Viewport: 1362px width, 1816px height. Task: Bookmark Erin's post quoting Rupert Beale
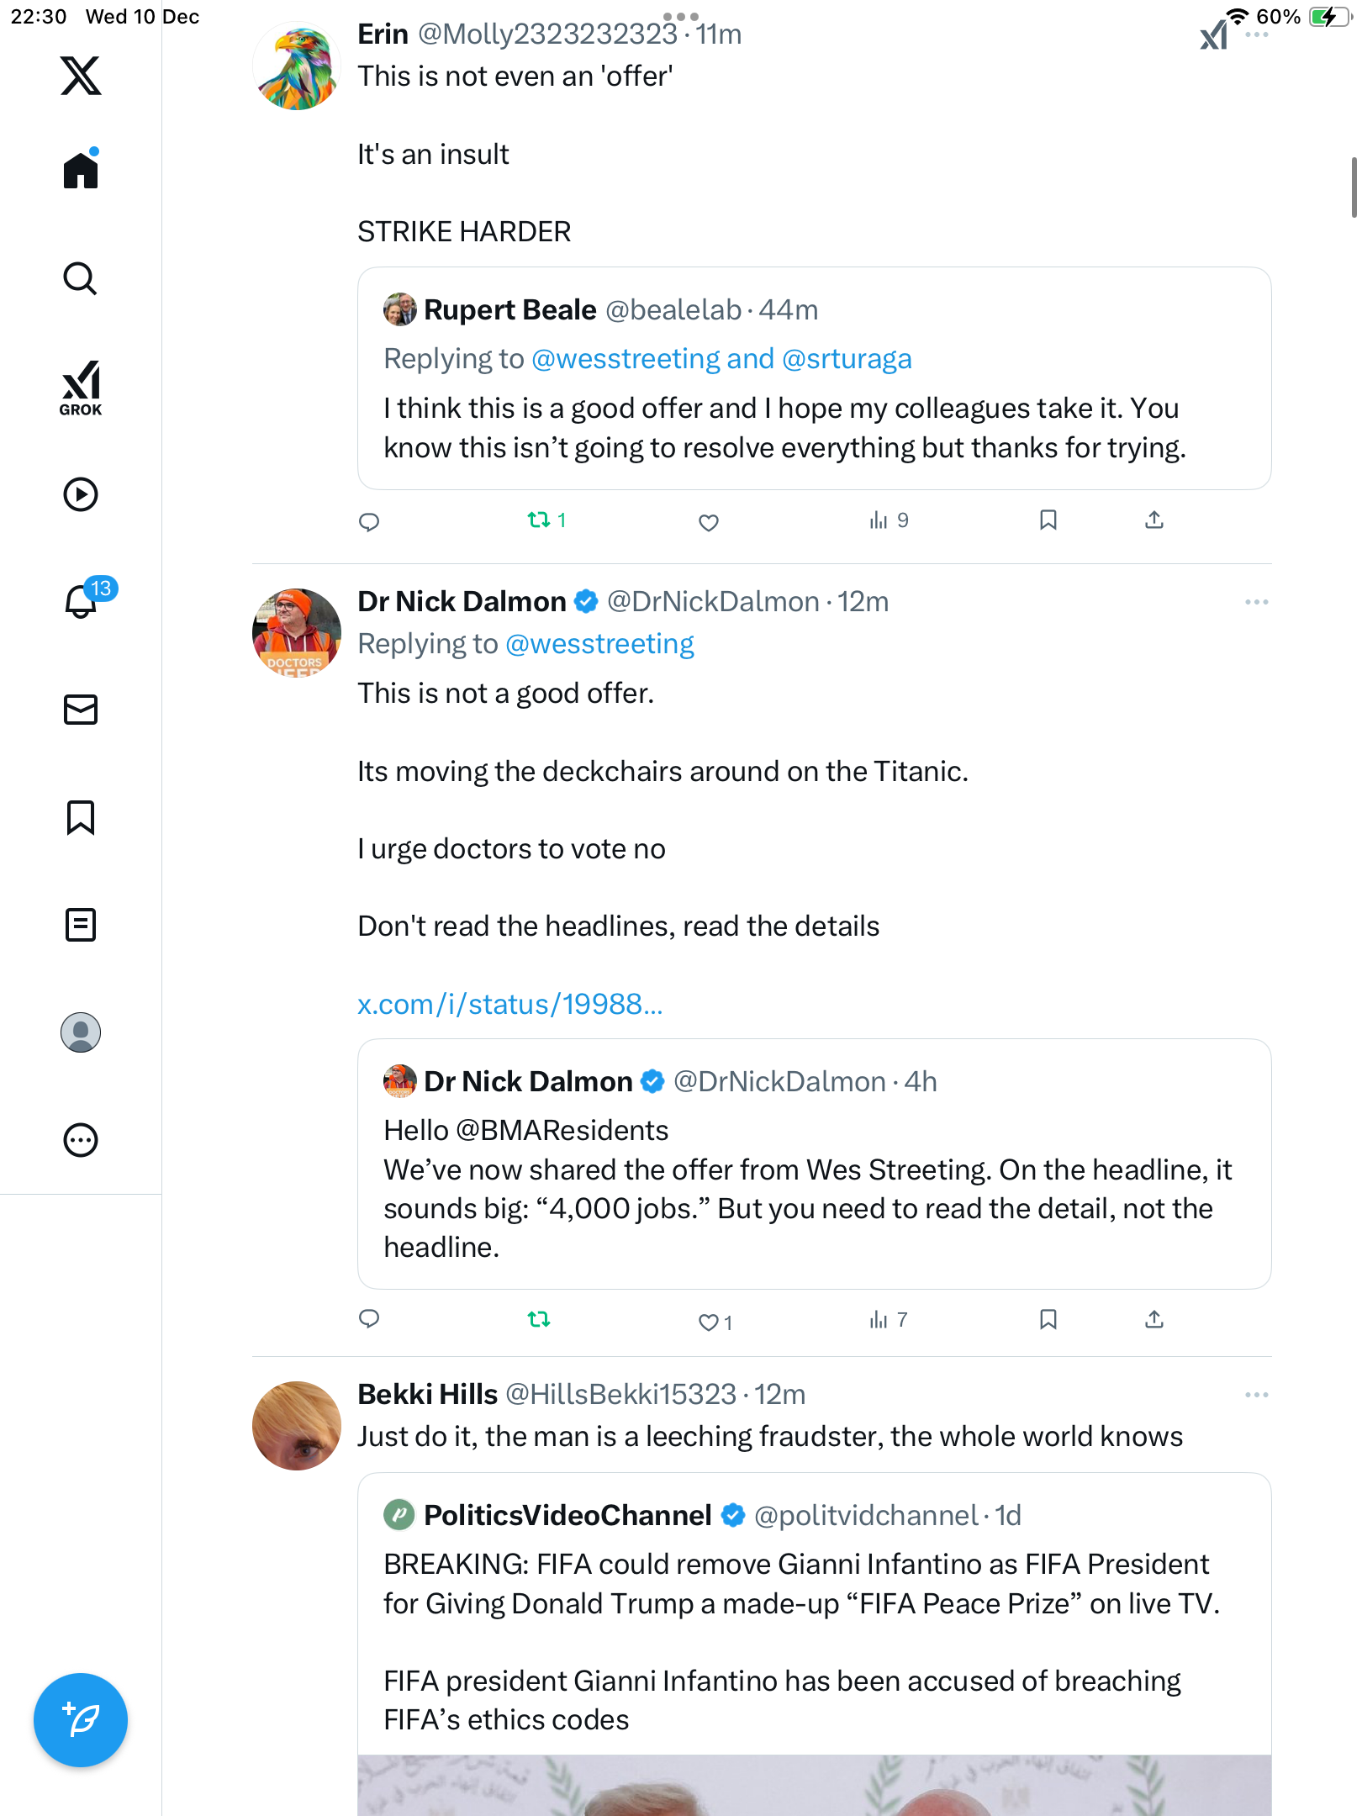pos(1048,520)
